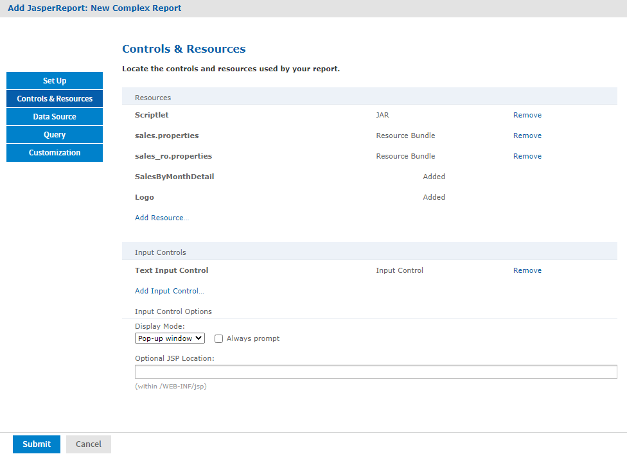Click the sales.properties resource name

167,135
